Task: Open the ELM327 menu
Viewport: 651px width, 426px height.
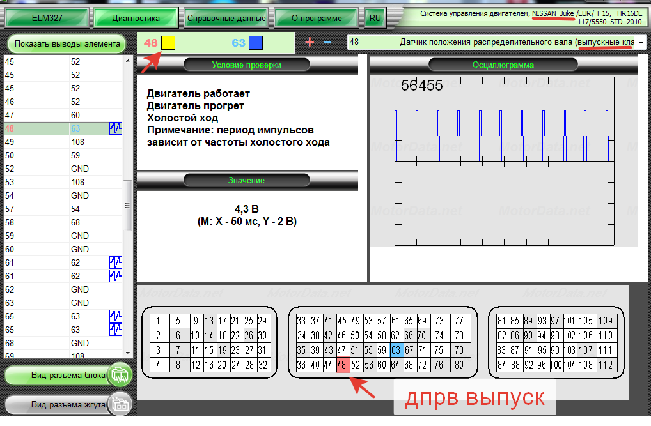Action: point(47,18)
